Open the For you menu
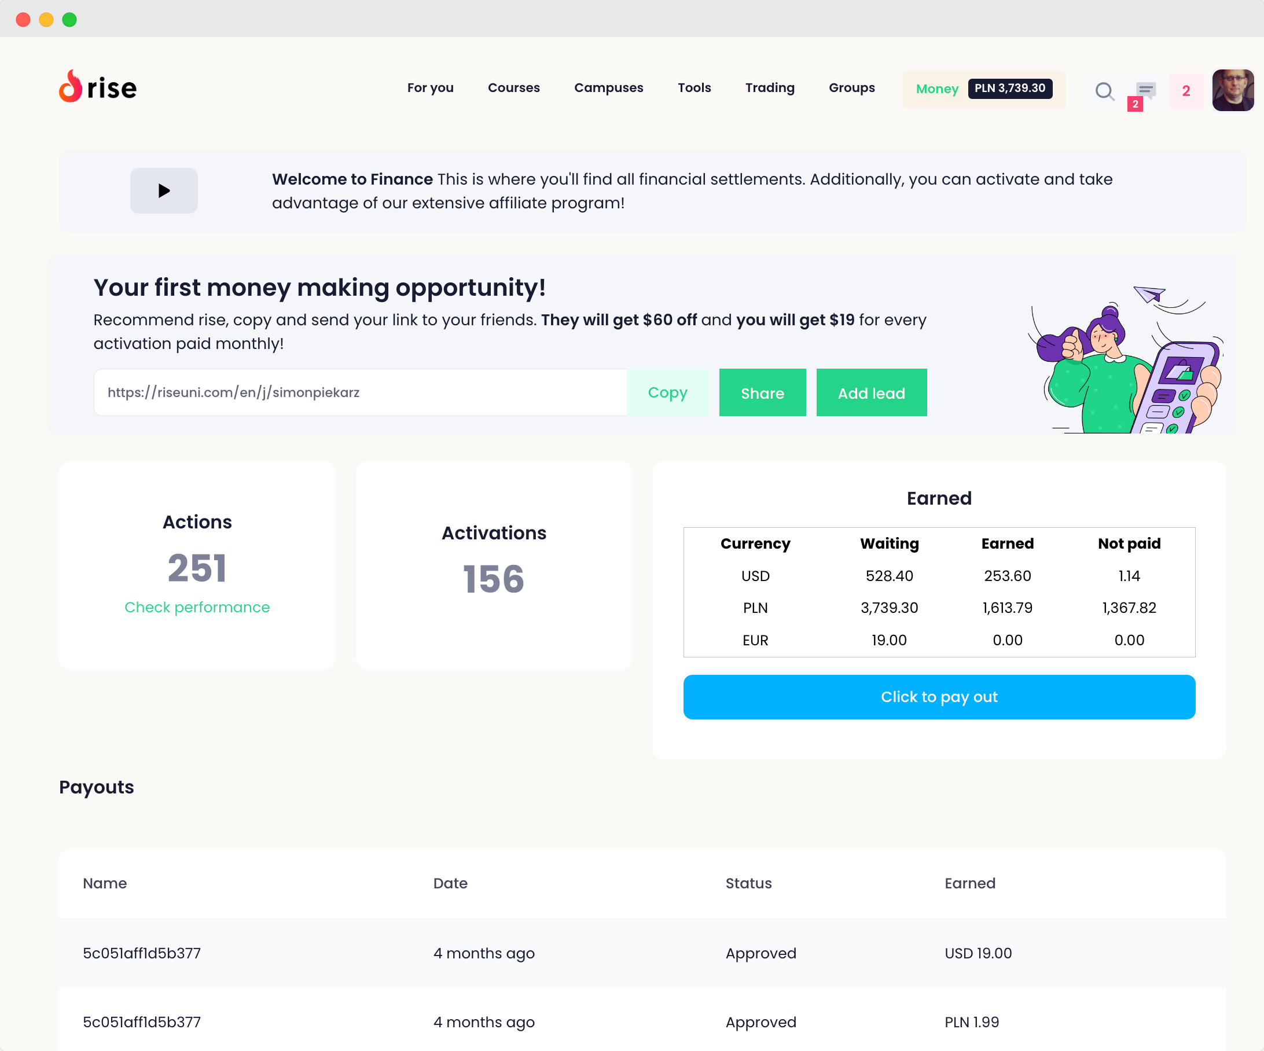The height and width of the screenshot is (1051, 1264). click(x=430, y=88)
